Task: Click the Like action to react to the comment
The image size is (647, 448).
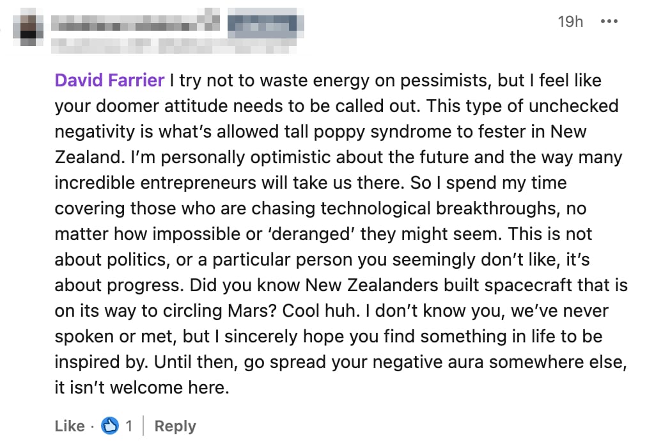Action: pos(70,425)
